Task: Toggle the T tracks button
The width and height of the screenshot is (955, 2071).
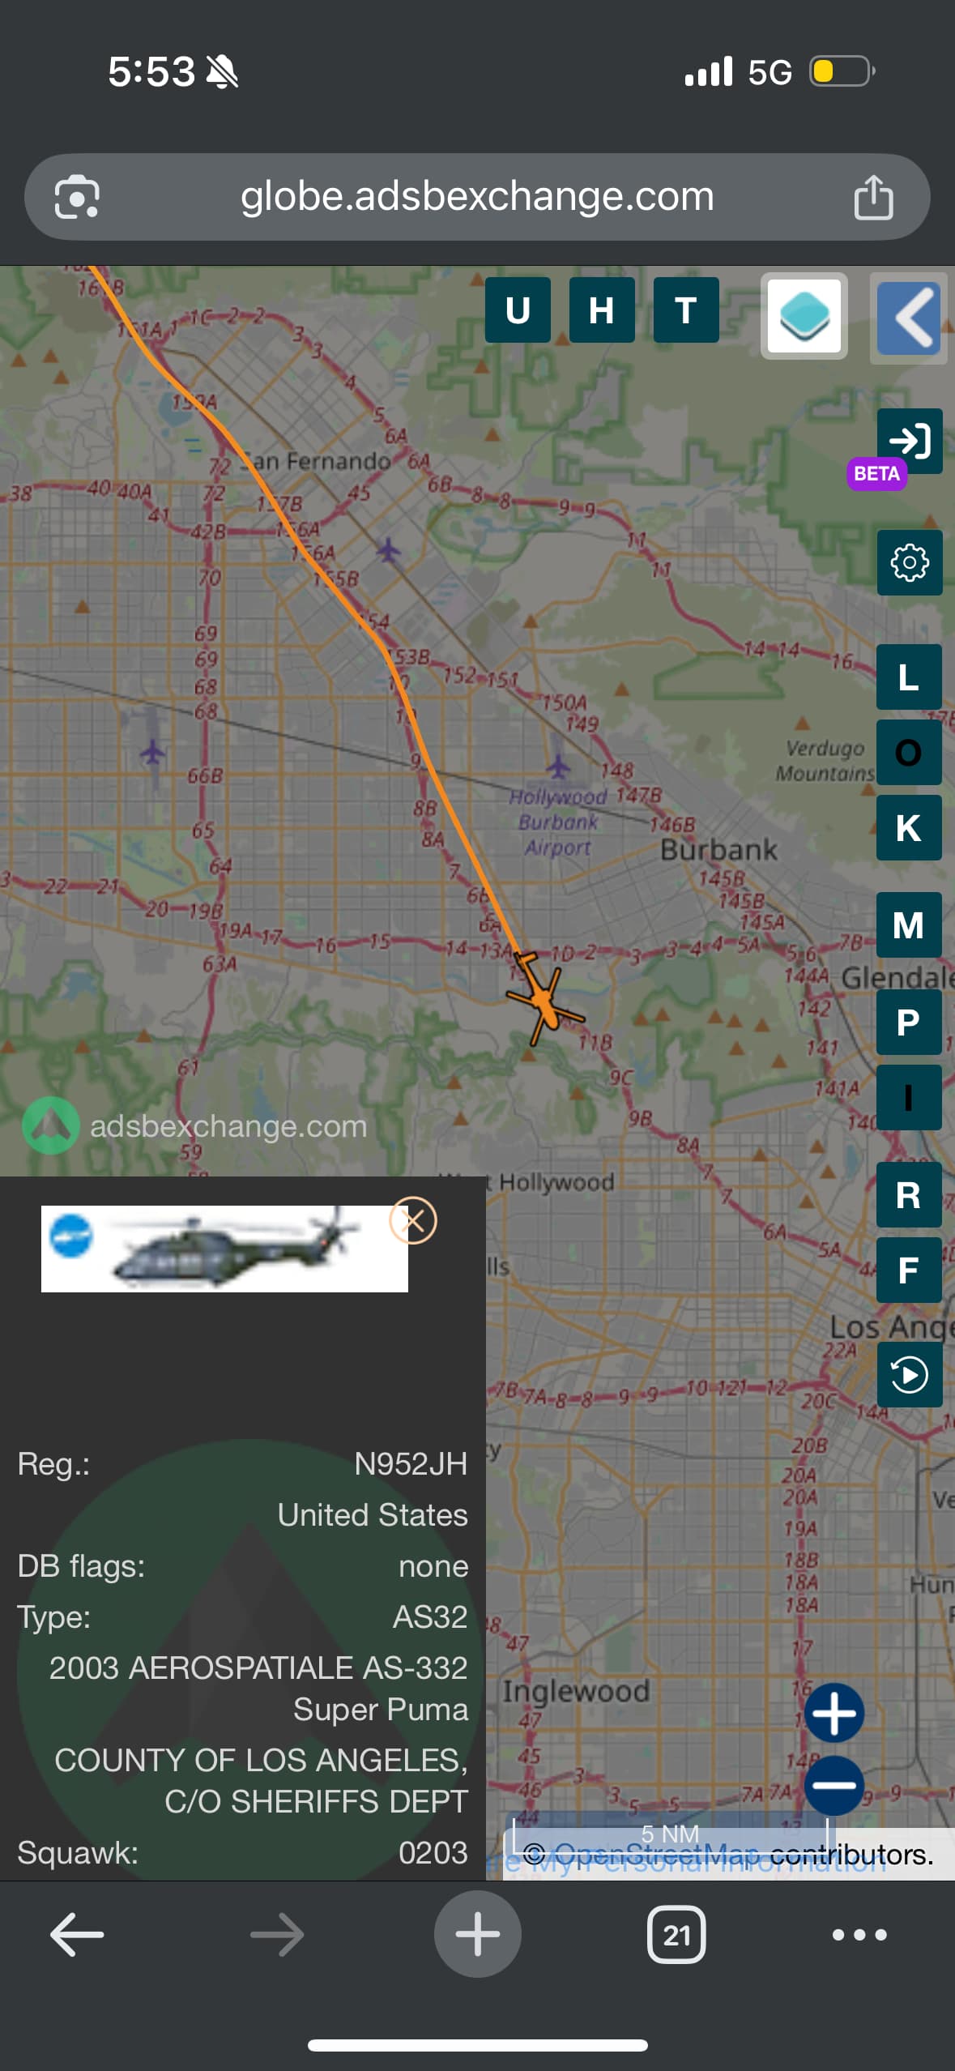Action: pyautogui.click(x=686, y=310)
